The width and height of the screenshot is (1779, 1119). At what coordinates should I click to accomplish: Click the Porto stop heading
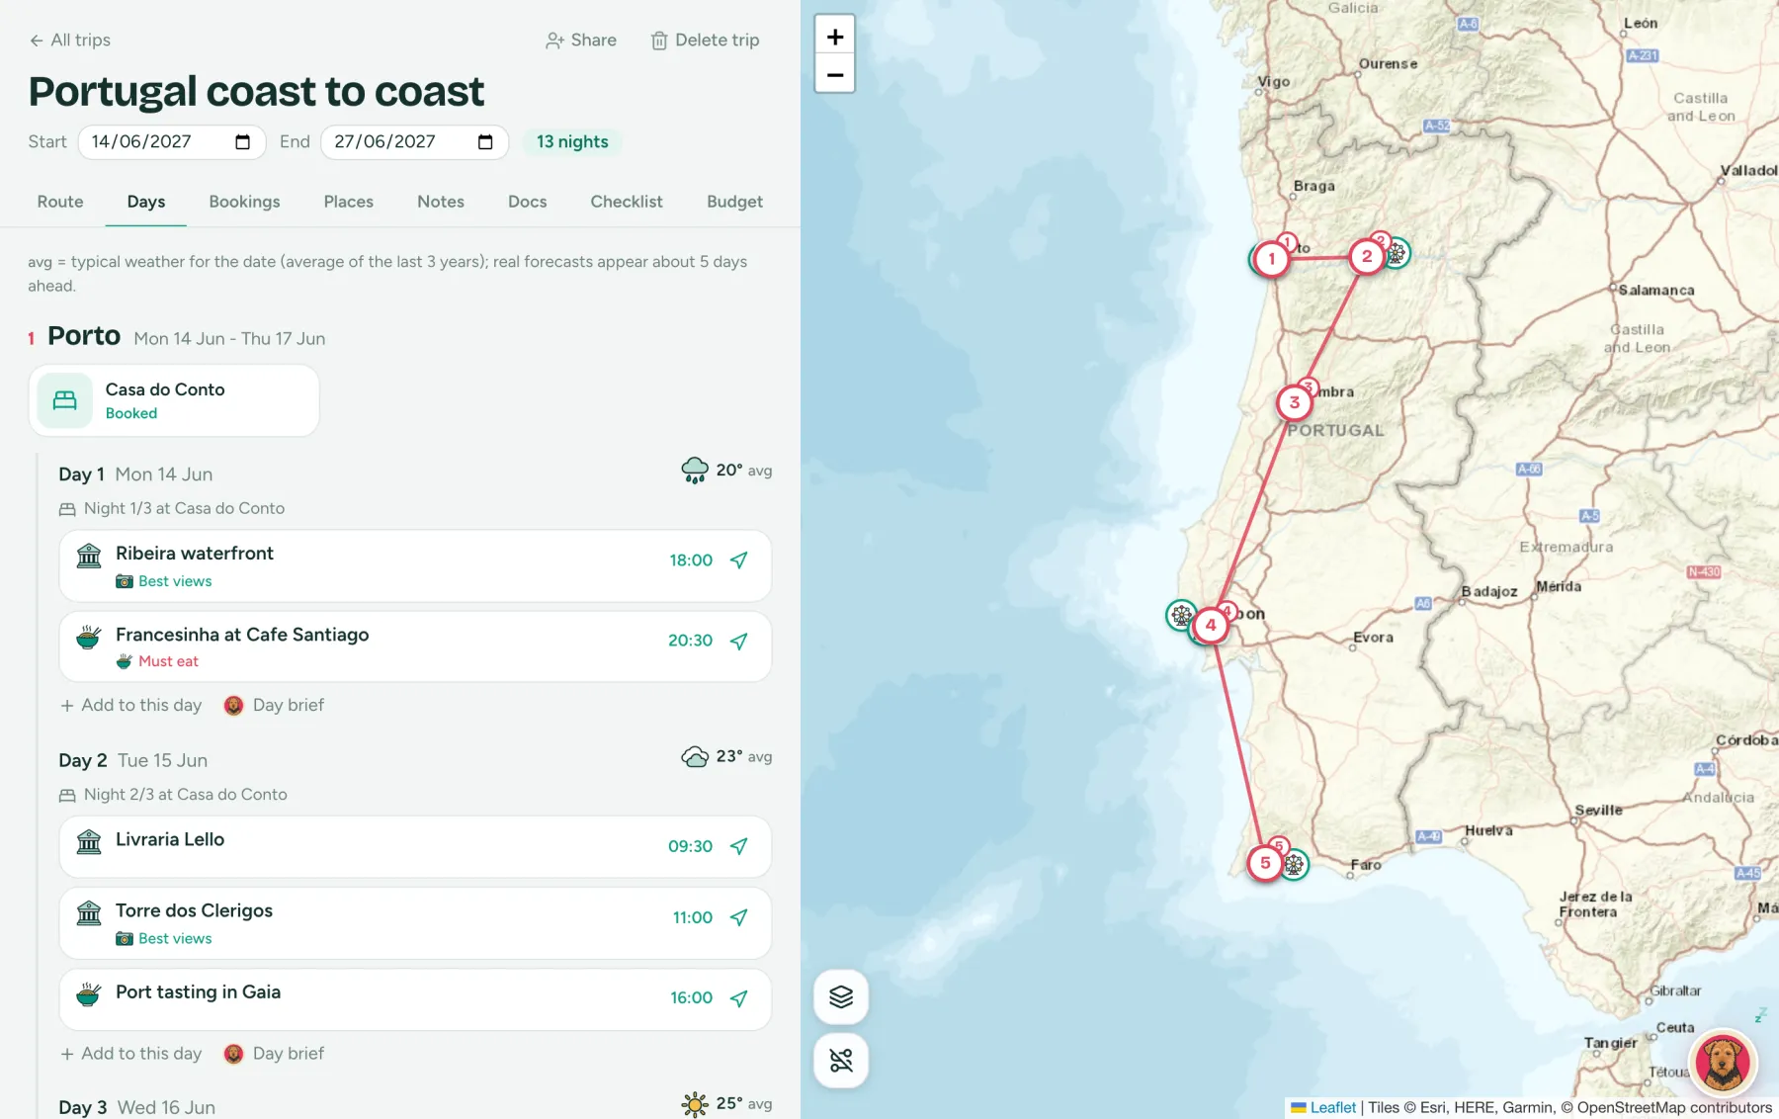pos(84,336)
